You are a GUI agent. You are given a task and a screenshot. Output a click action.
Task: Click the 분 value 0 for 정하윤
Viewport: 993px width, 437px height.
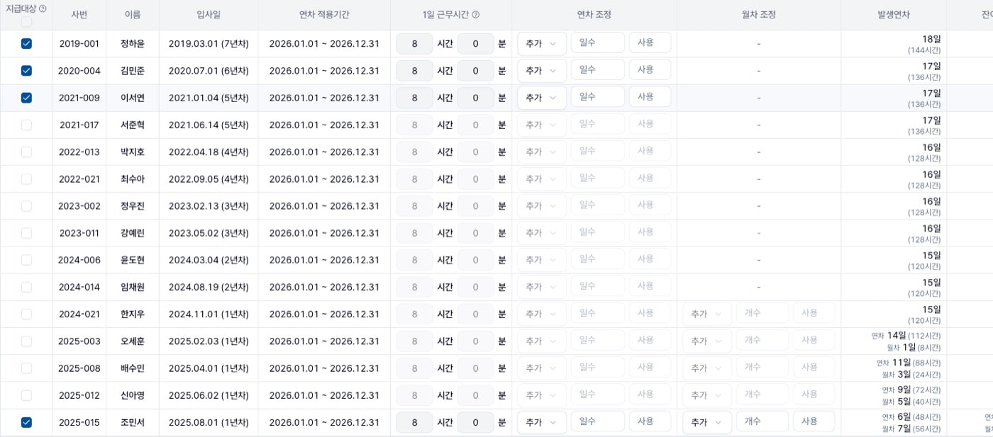[475, 44]
